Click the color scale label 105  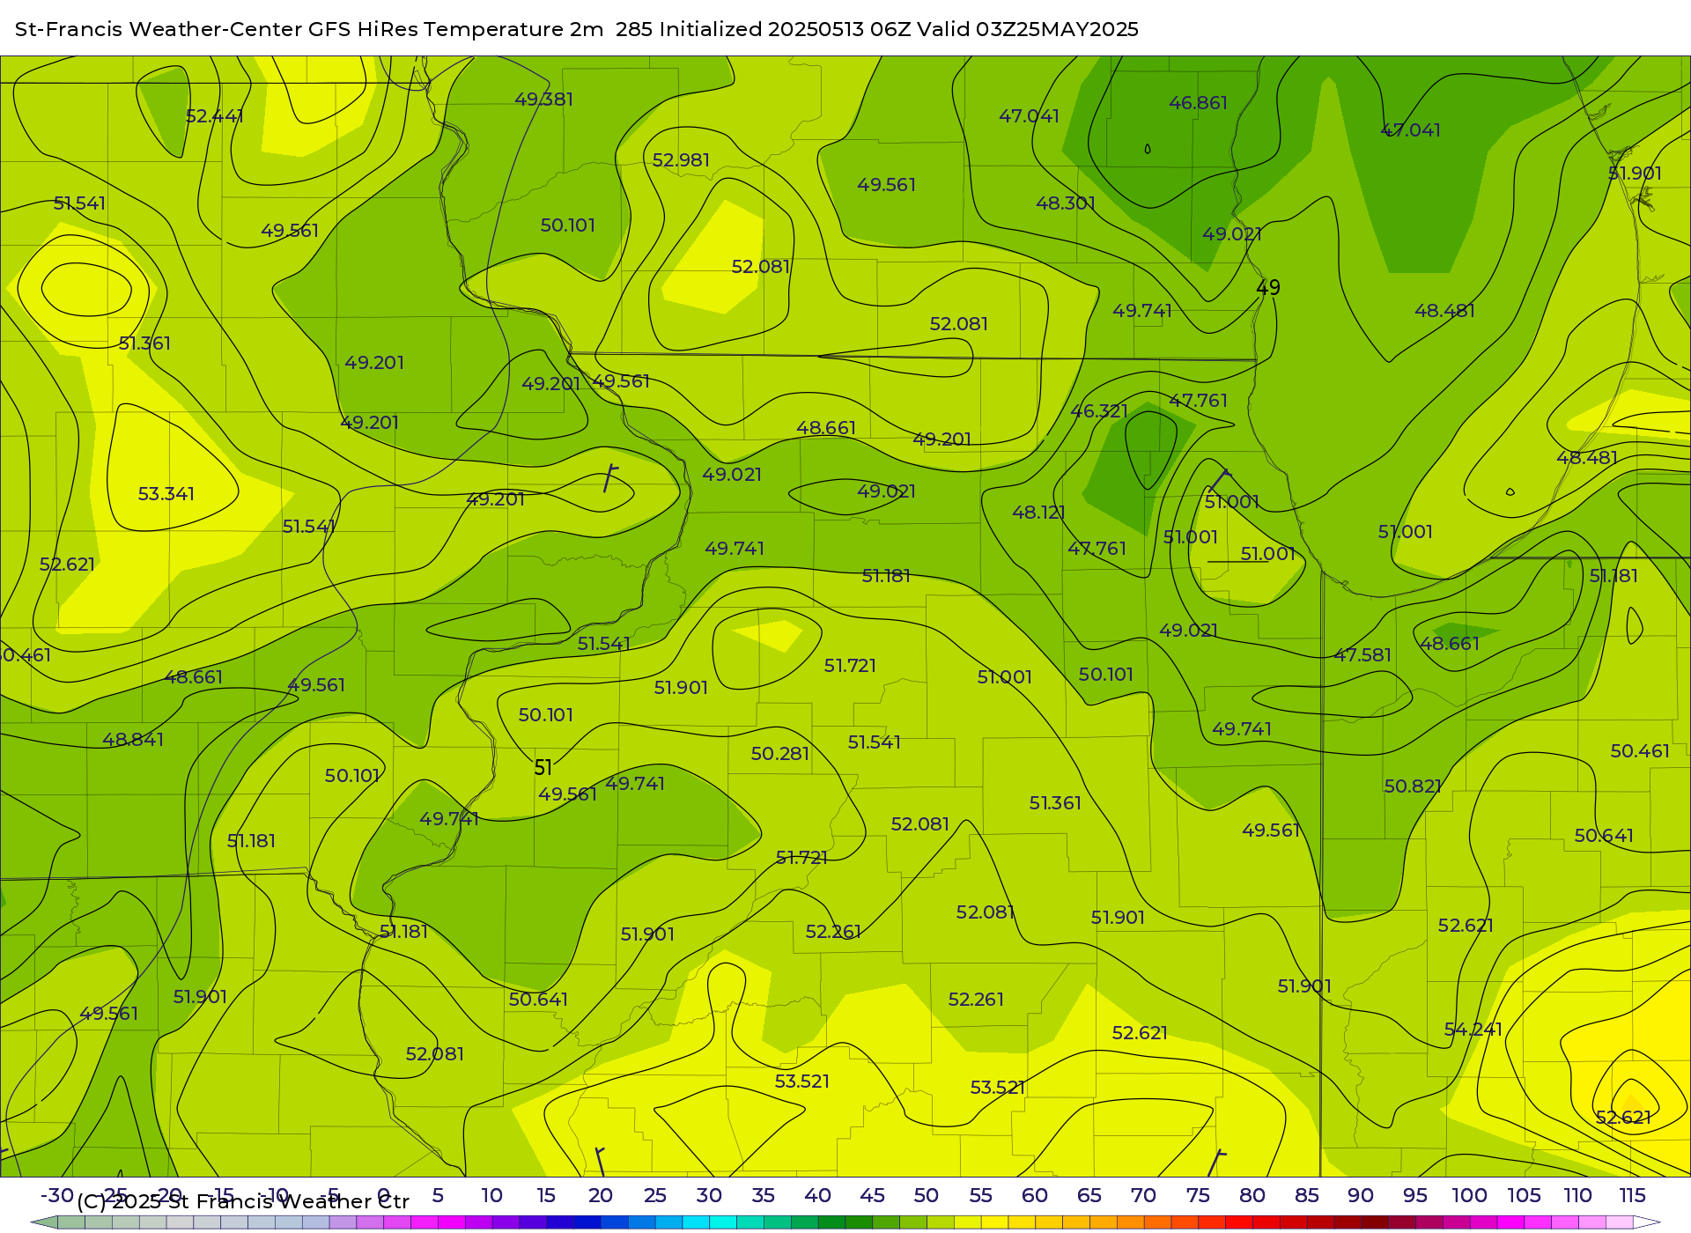(x=1524, y=1195)
